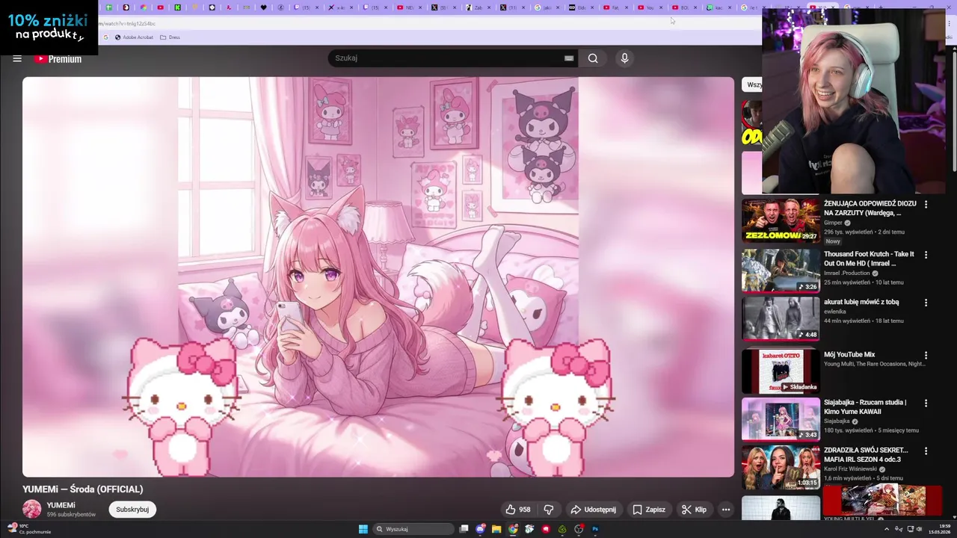Open options menu for akurat lubię mówić video
957x538 pixels.
(x=926, y=303)
